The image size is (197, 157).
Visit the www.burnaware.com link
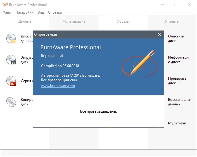pos(58,86)
